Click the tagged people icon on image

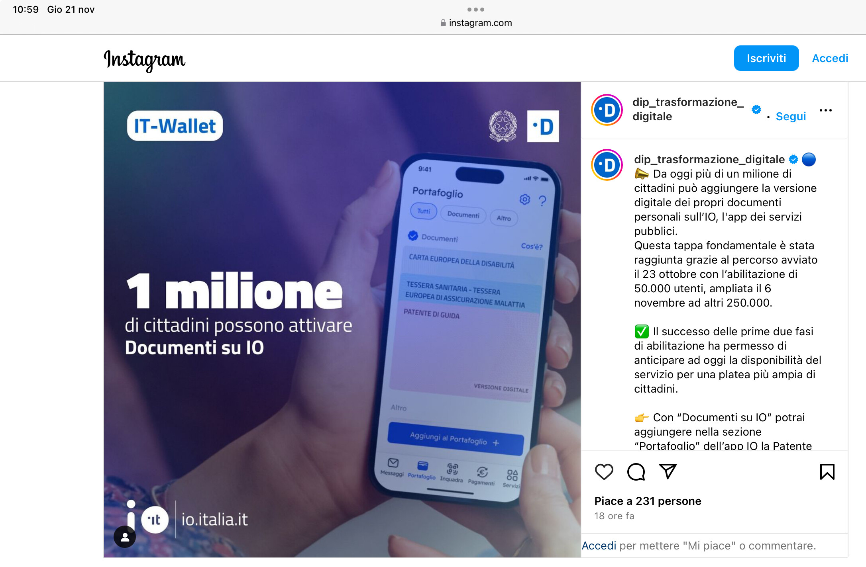click(x=125, y=537)
